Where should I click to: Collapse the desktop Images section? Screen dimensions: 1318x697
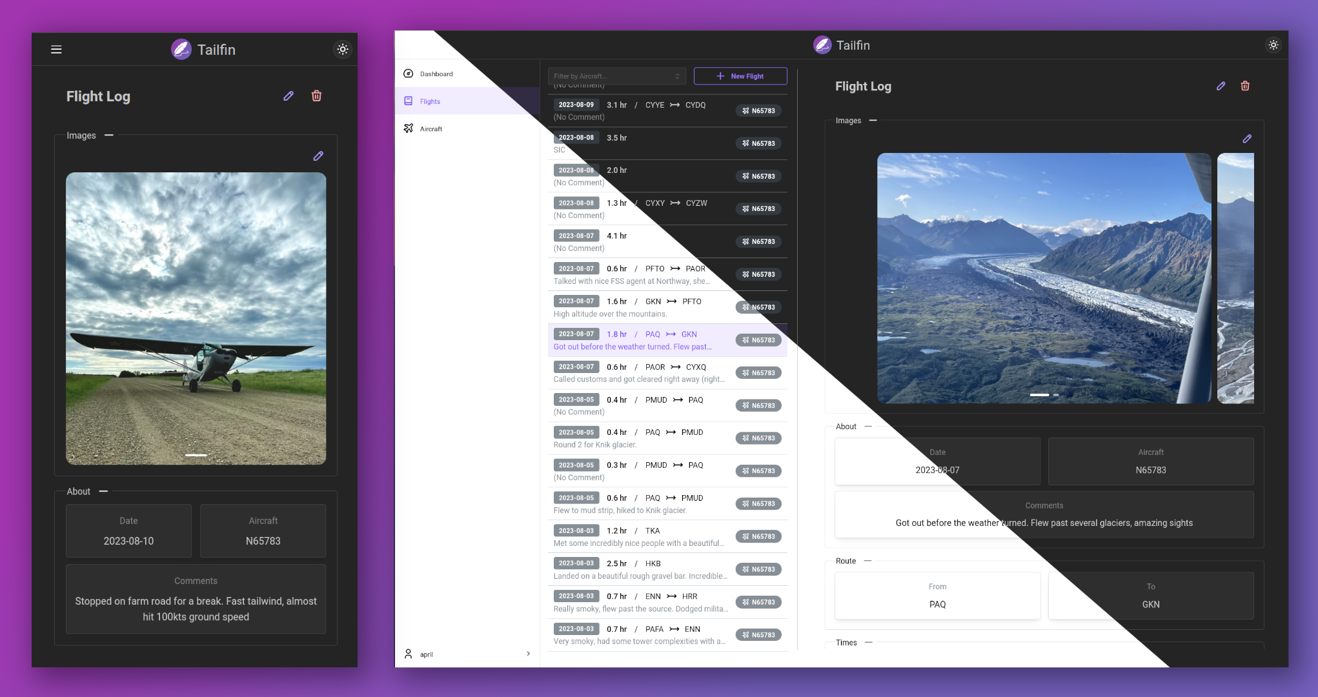(873, 121)
